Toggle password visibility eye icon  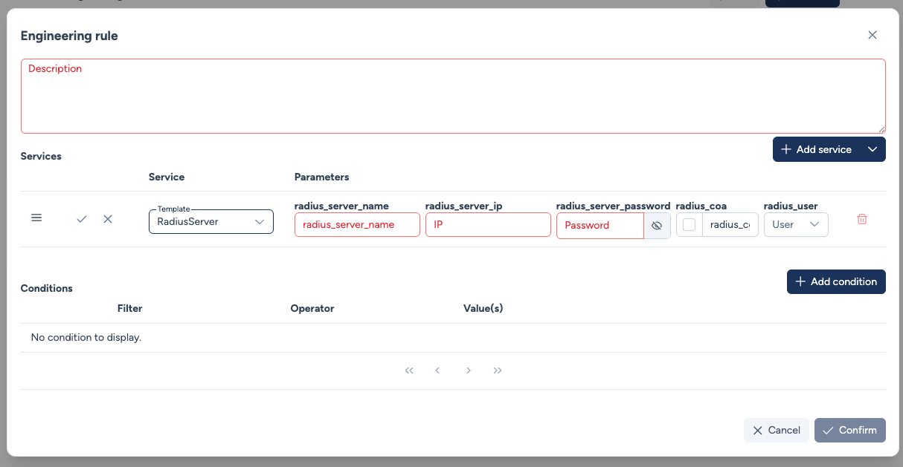point(657,225)
